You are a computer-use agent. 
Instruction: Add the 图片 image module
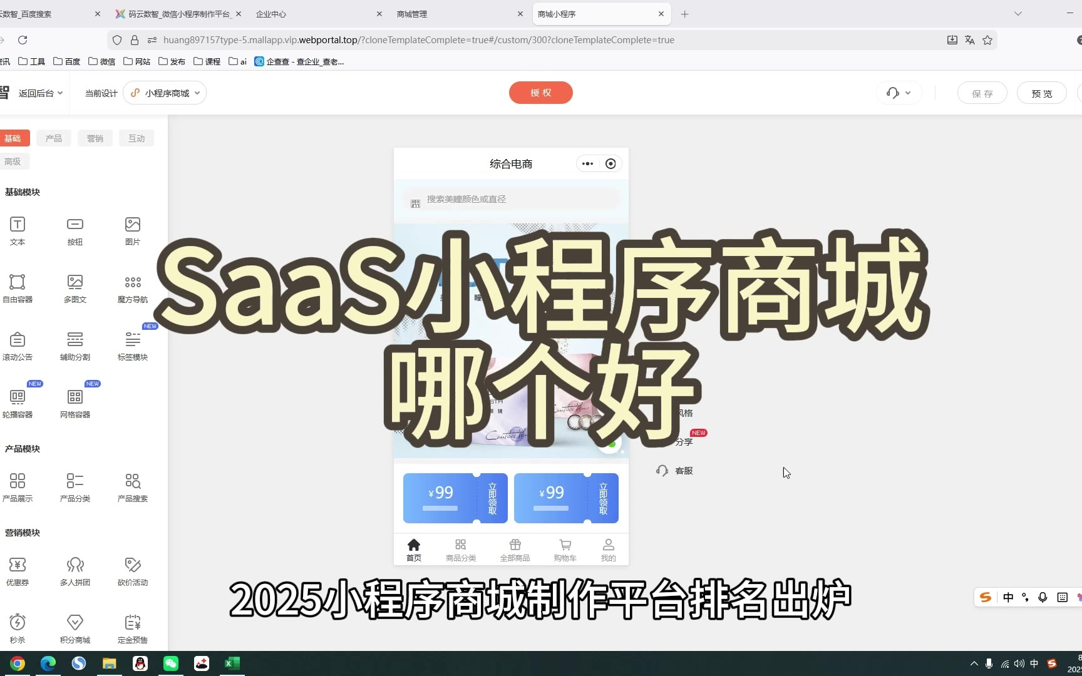click(133, 231)
